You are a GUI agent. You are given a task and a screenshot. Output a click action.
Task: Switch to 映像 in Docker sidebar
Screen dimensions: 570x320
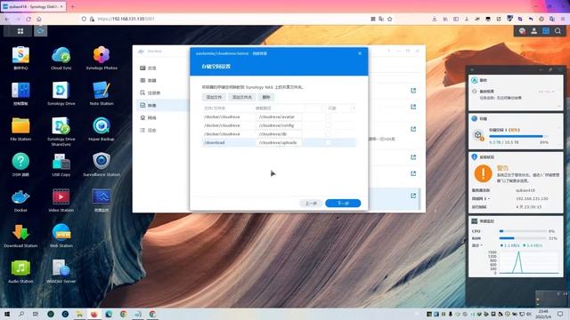coord(162,105)
